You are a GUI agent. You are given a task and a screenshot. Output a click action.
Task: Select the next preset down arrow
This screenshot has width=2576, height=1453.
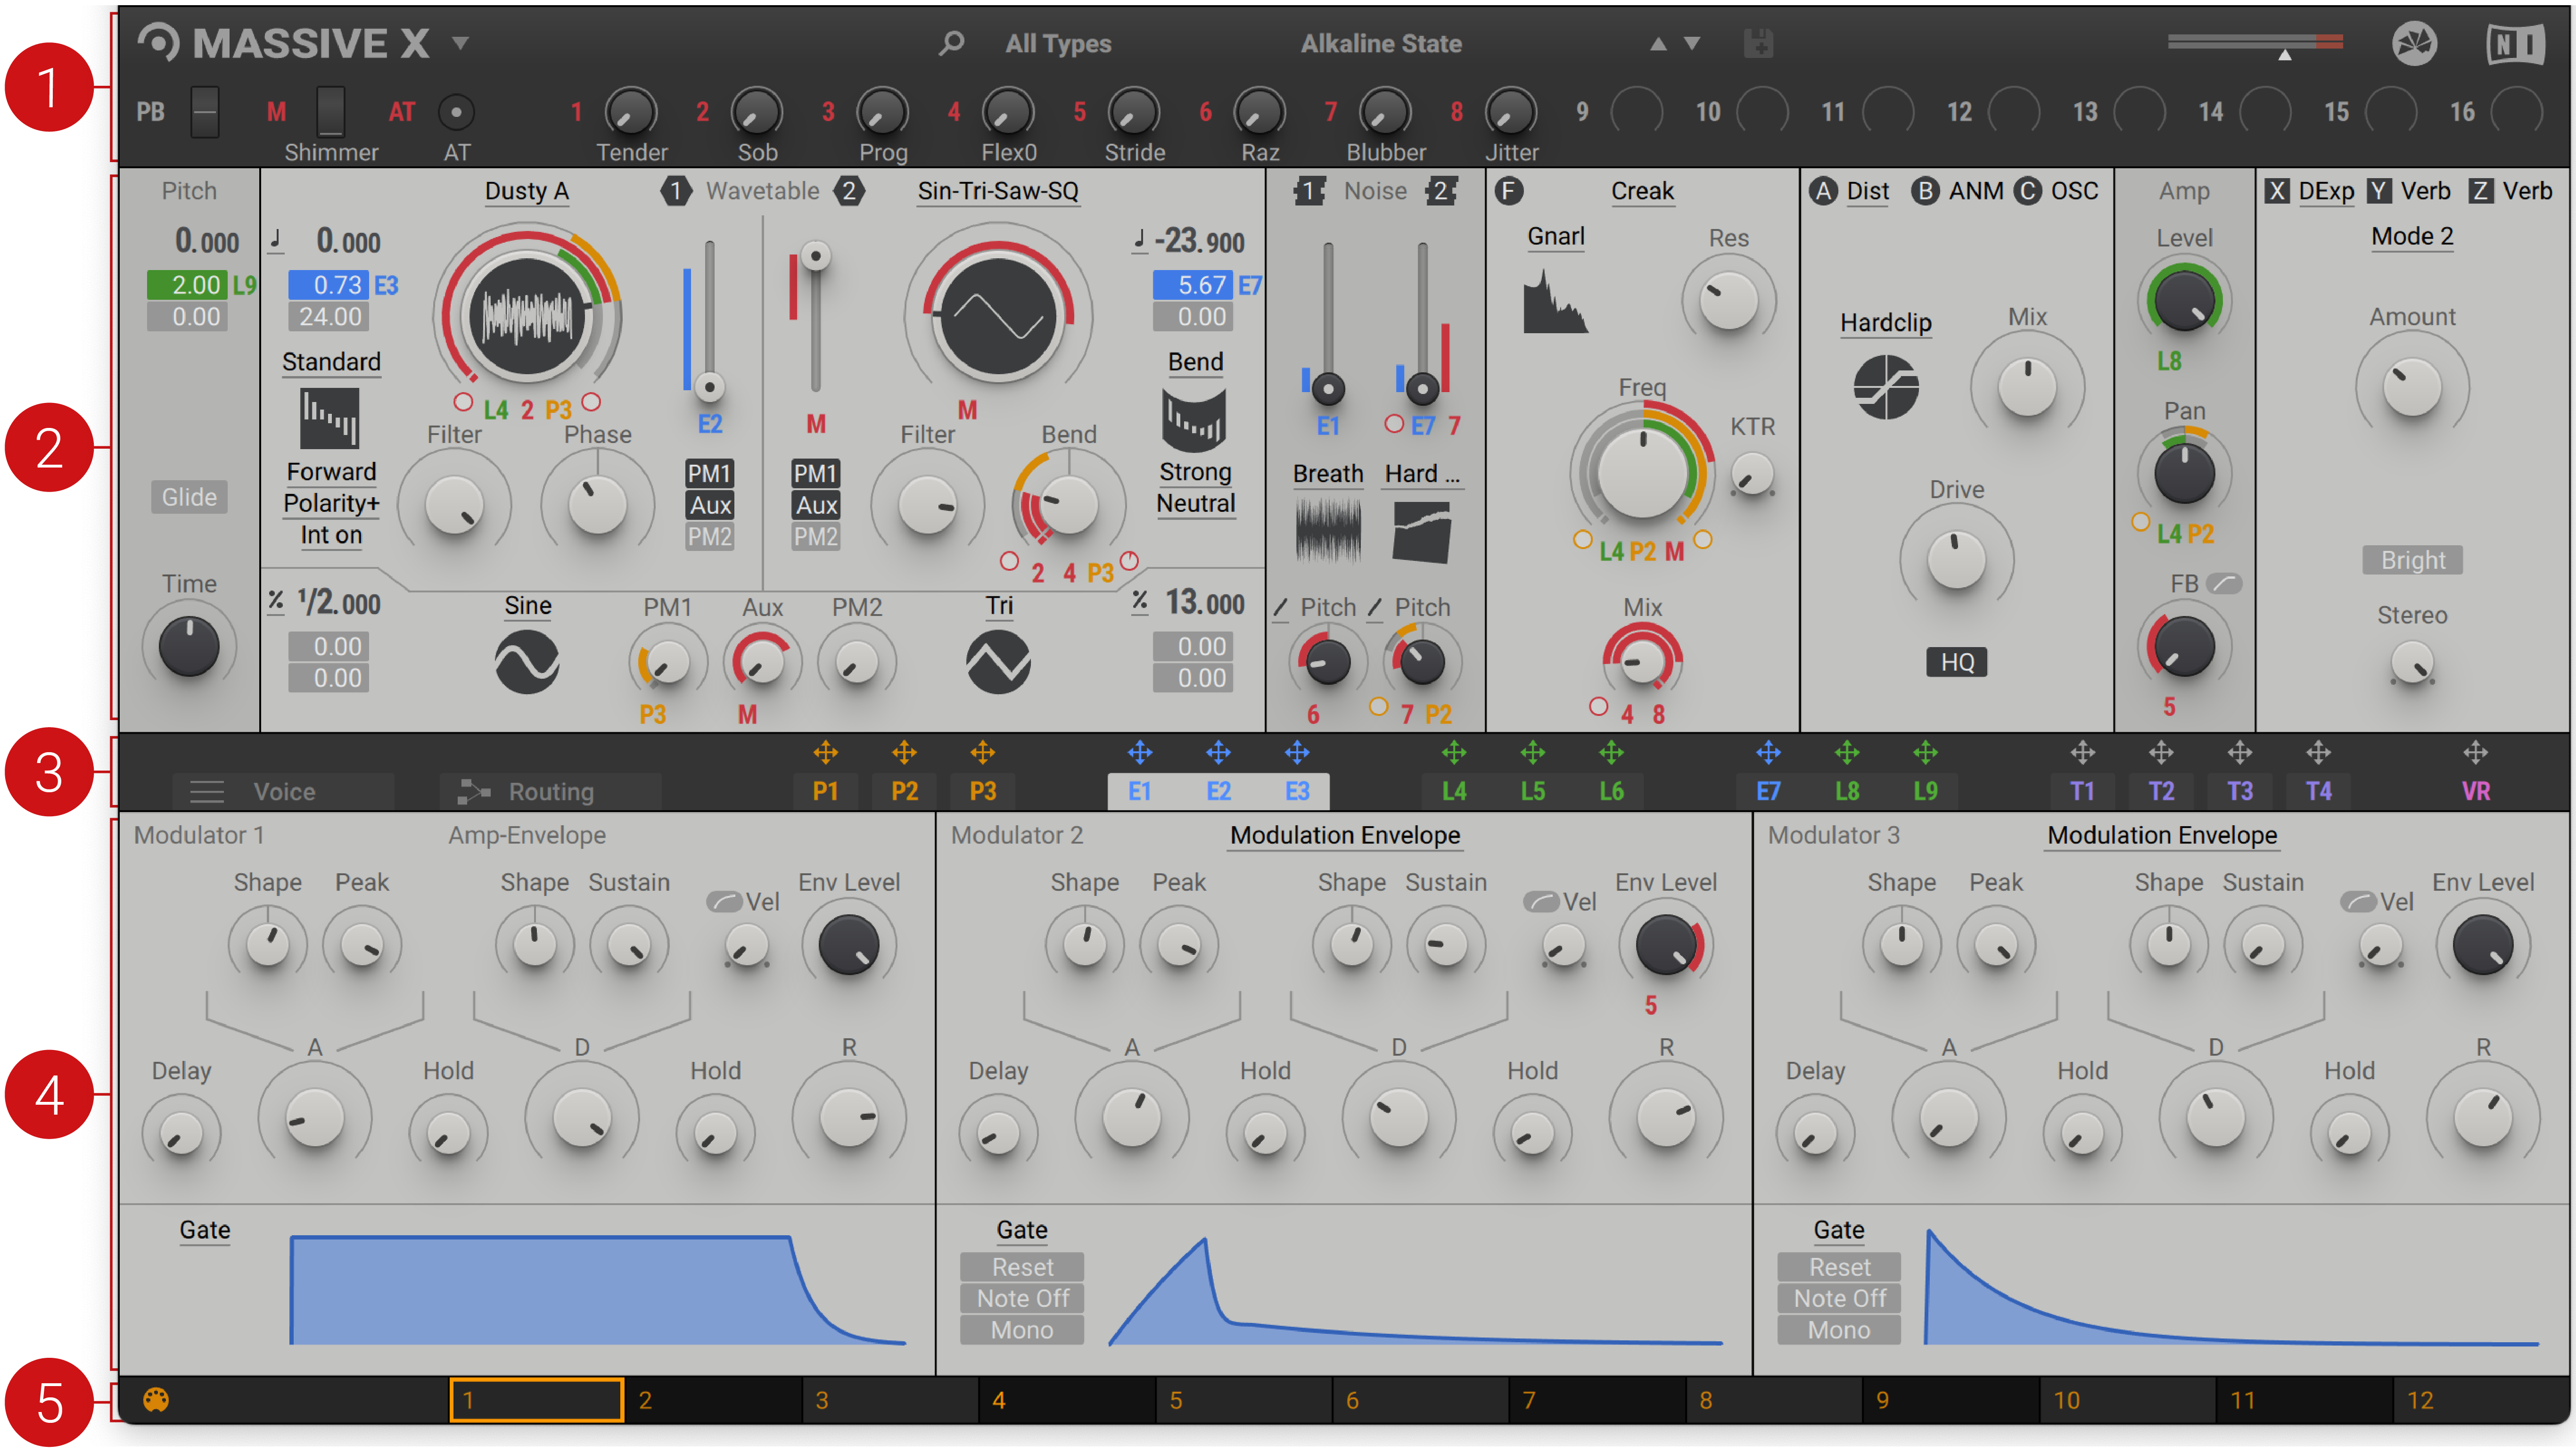tap(1692, 43)
